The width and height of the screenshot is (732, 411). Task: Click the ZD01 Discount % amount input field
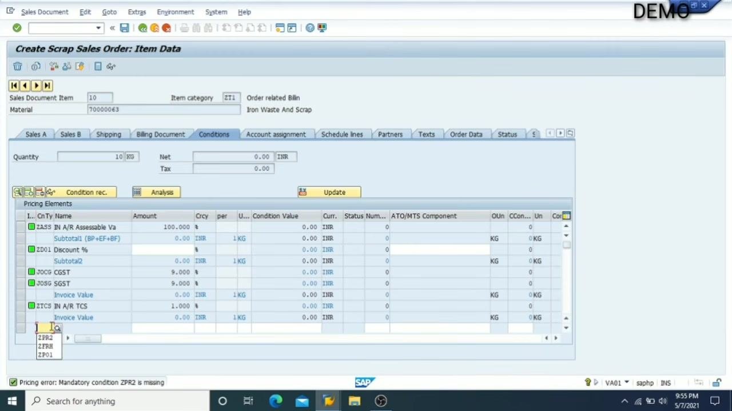(x=163, y=249)
